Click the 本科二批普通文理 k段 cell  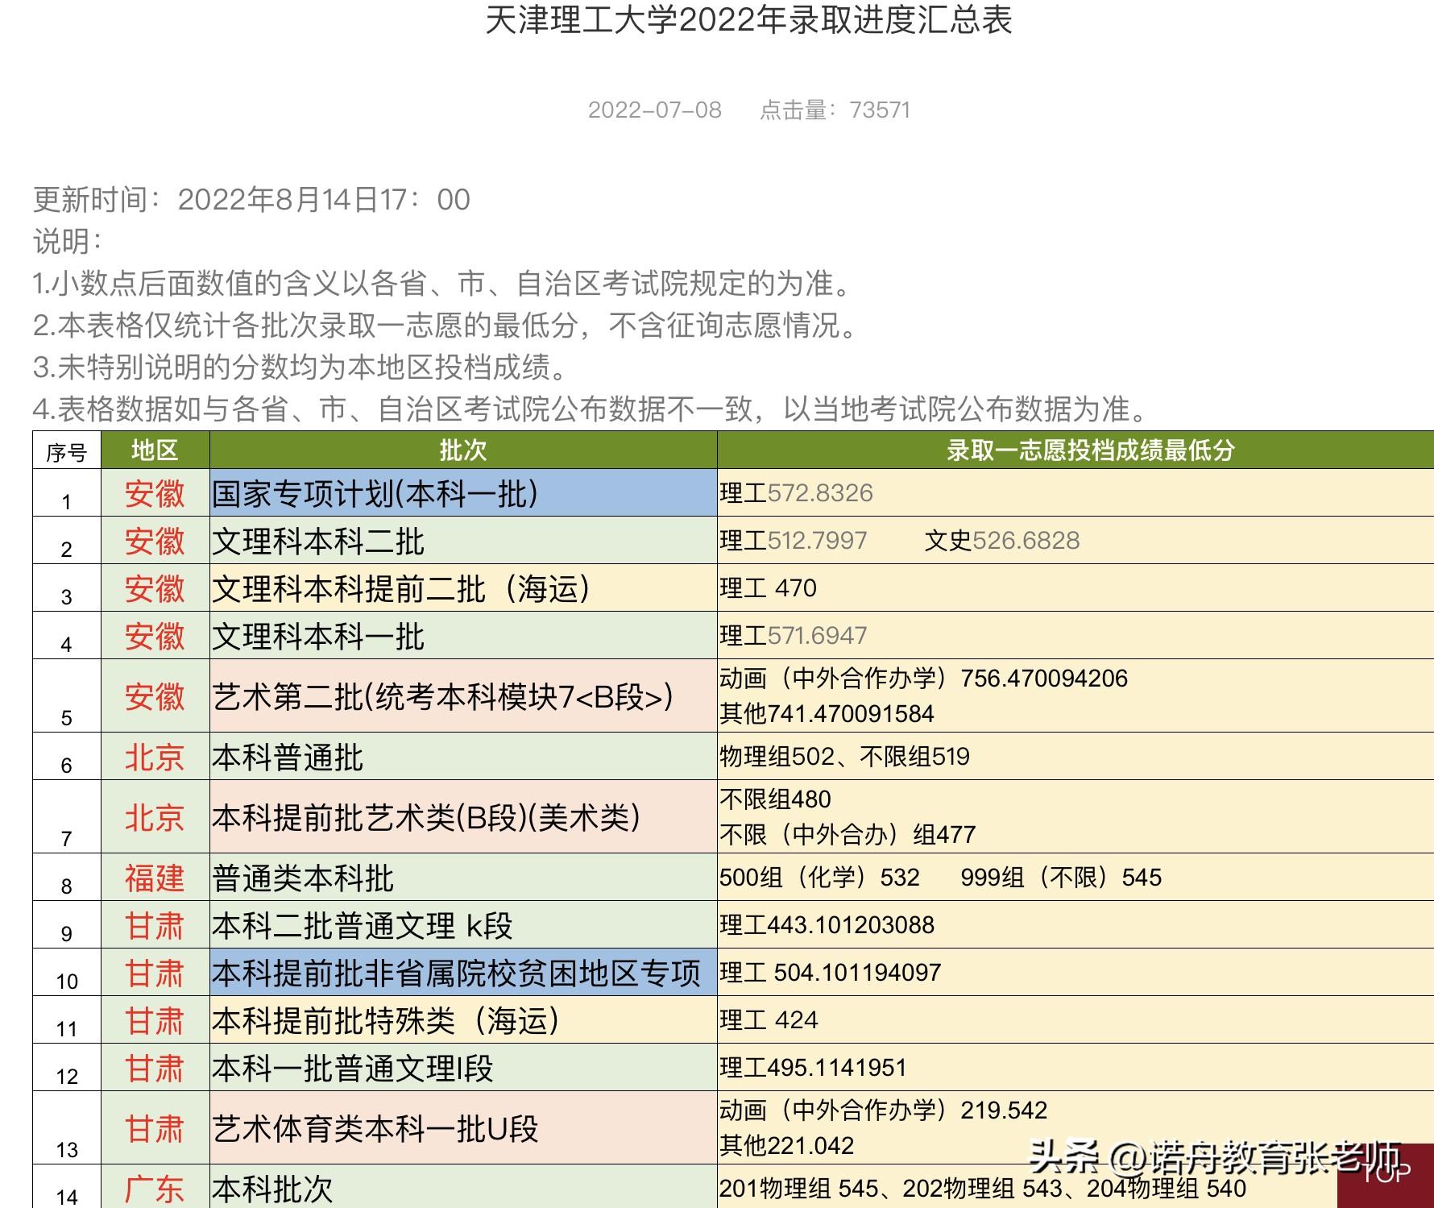(463, 925)
